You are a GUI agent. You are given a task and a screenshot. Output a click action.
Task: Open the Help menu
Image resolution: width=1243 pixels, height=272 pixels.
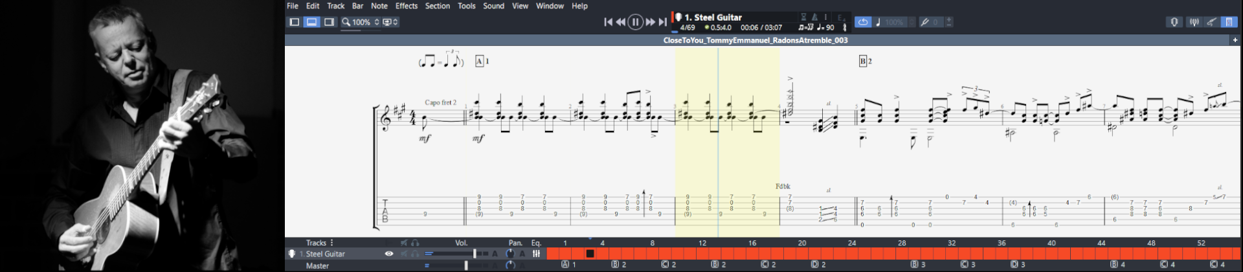(579, 6)
